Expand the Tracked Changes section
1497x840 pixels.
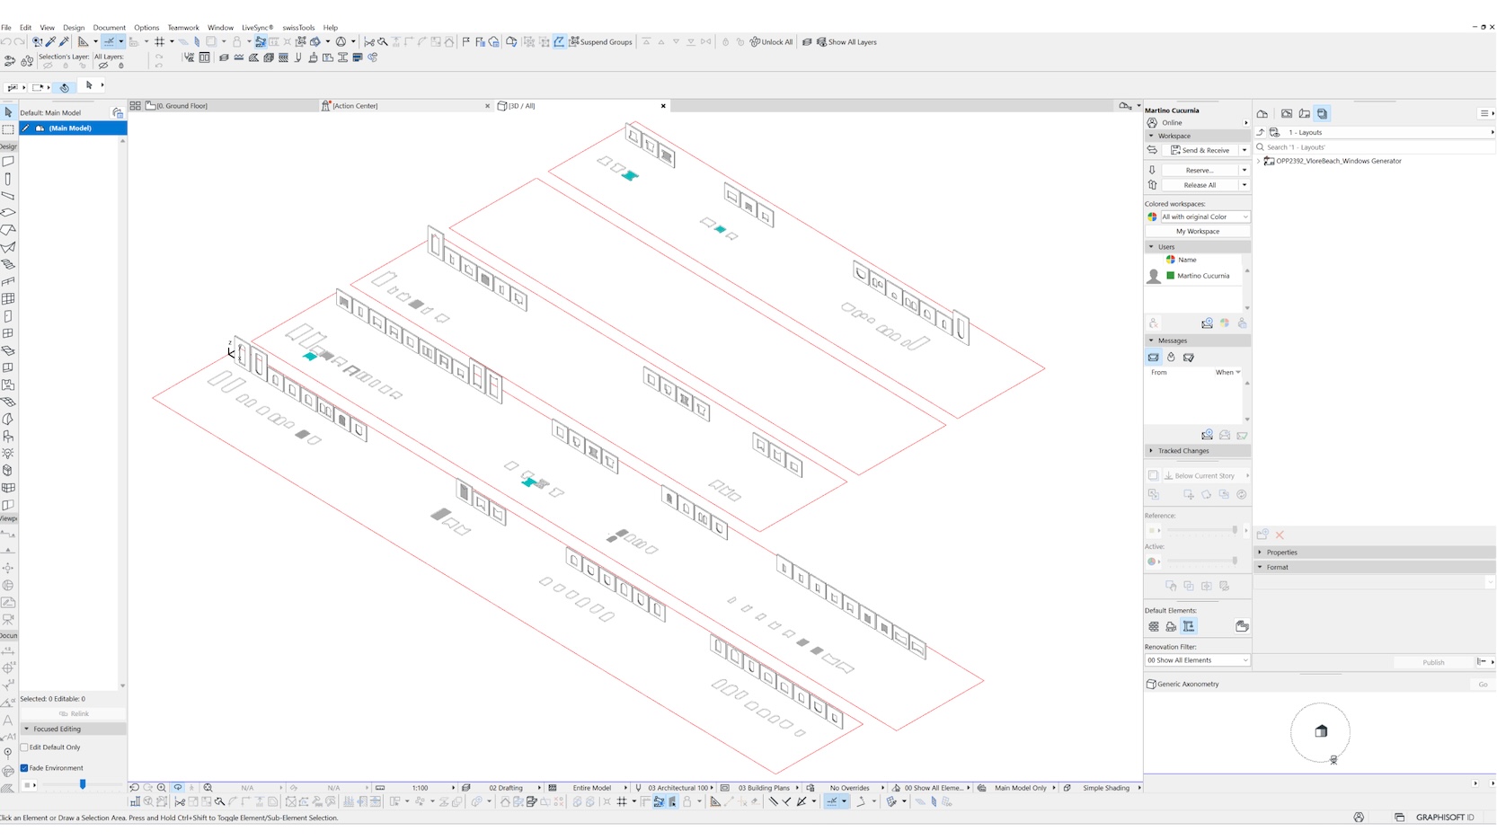[1151, 451]
